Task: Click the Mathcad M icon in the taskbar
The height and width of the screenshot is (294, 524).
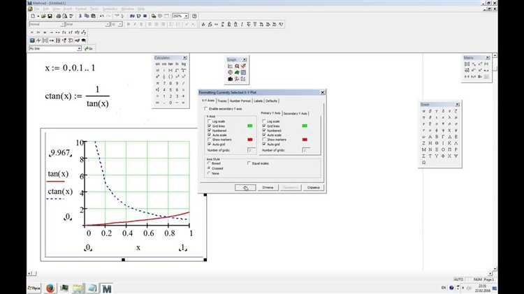Action: pyautogui.click(x=107, y=288)
